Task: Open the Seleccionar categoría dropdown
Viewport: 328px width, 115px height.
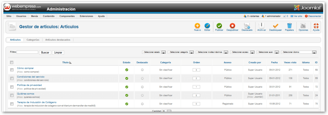Action: [181, 52]
